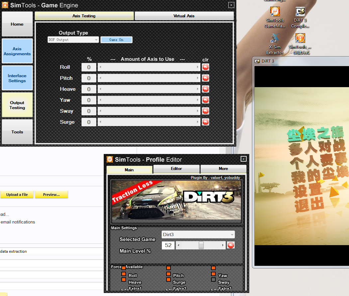Switch to the Axis Testing tab
The height and width of the screenshot is (296, 349).
pos(84,16)
